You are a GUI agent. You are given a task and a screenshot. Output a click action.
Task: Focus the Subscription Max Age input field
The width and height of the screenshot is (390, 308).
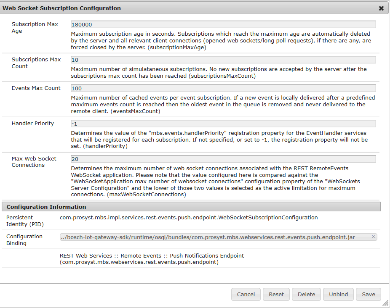[x=223, y=24]
